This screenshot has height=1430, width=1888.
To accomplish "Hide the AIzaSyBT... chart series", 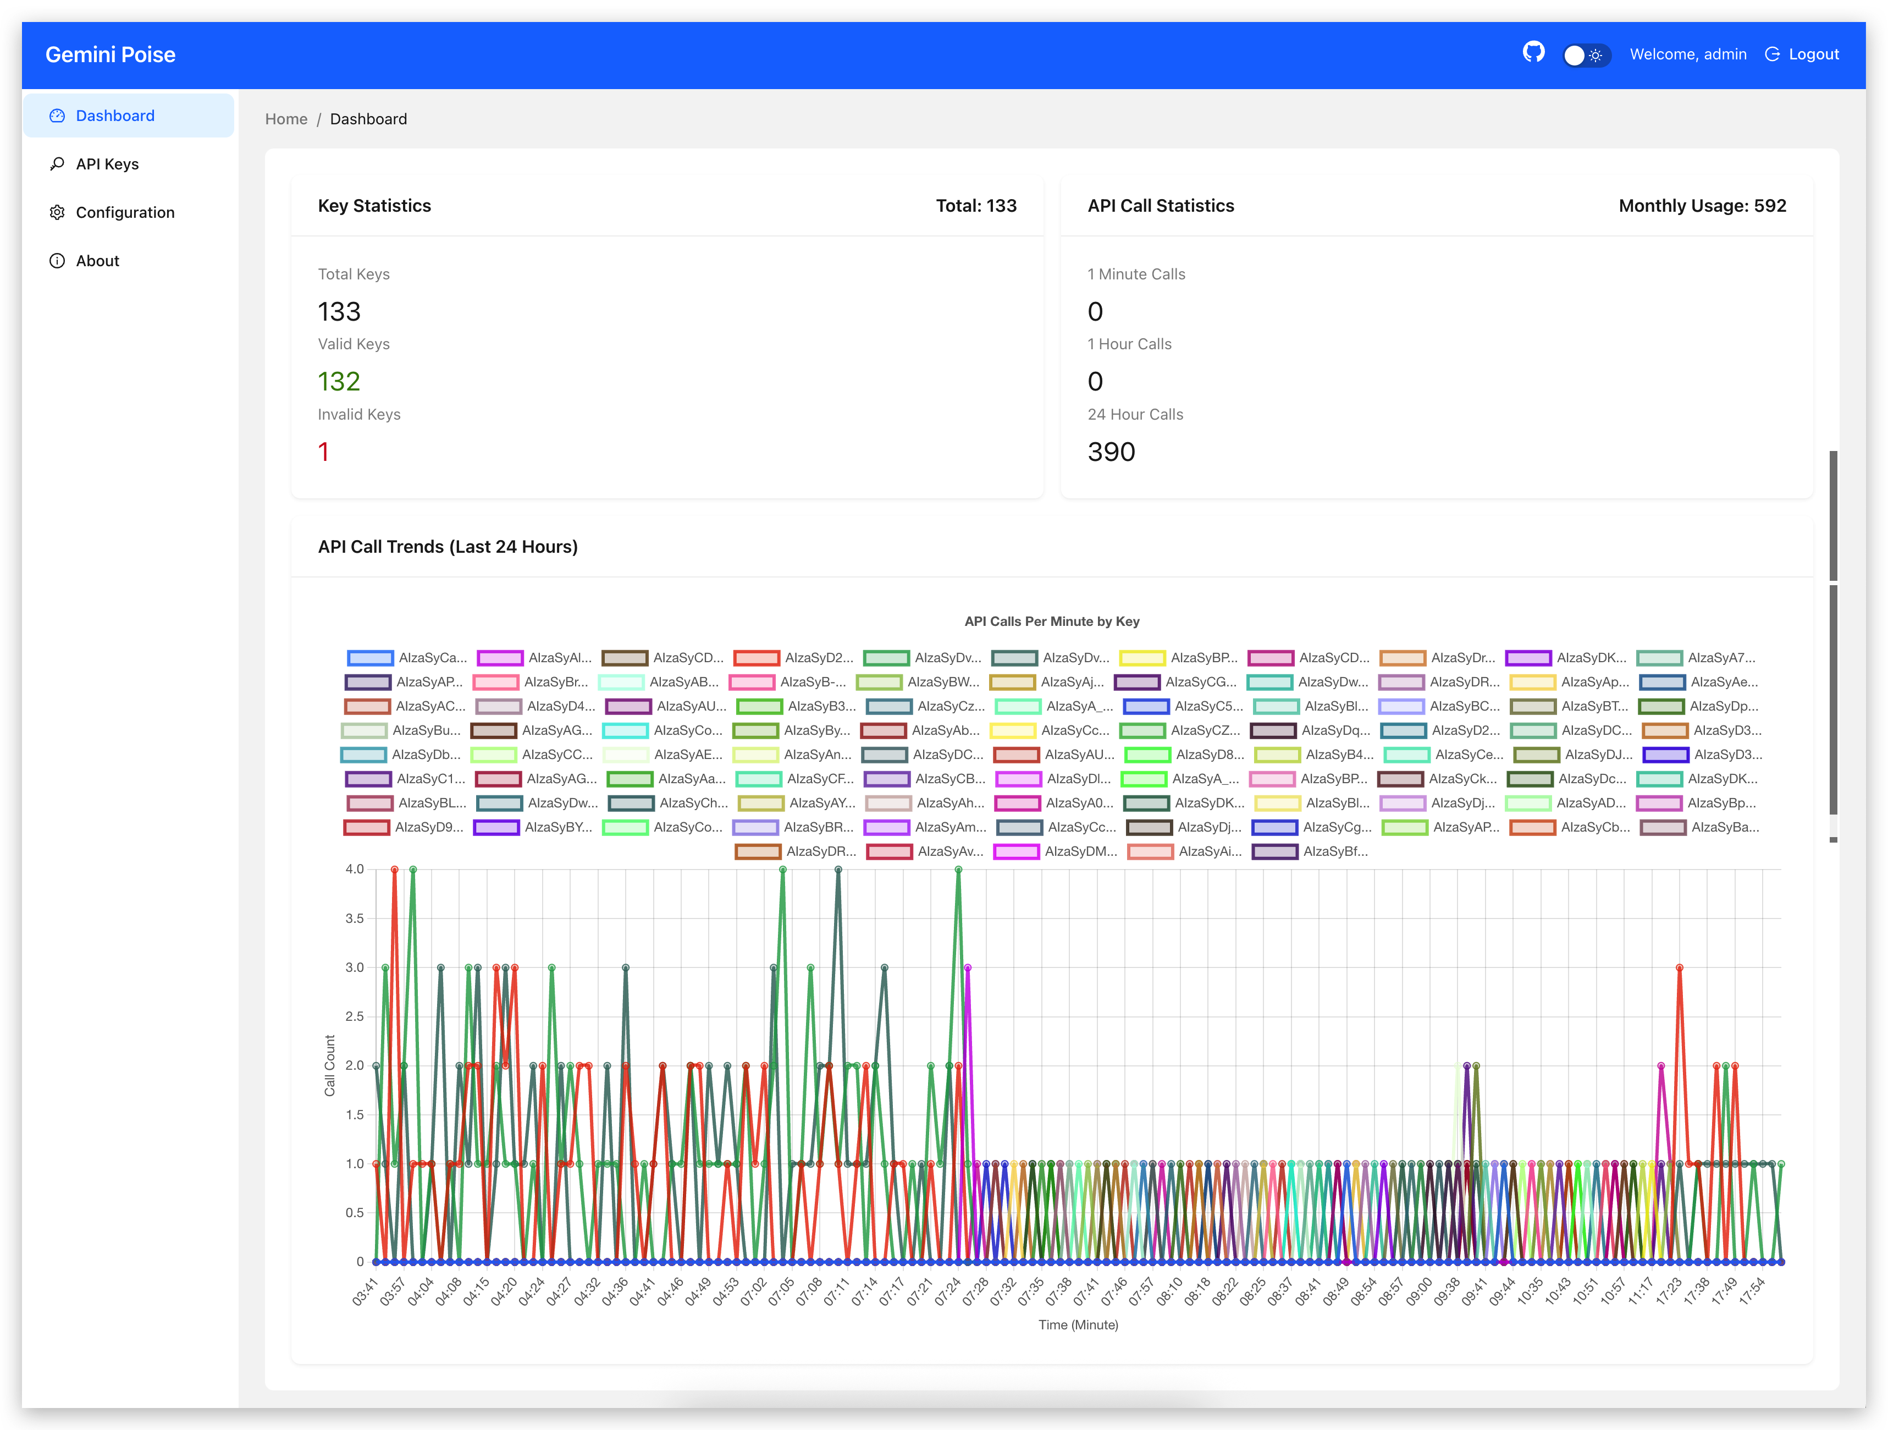I will coord(1569,706).
